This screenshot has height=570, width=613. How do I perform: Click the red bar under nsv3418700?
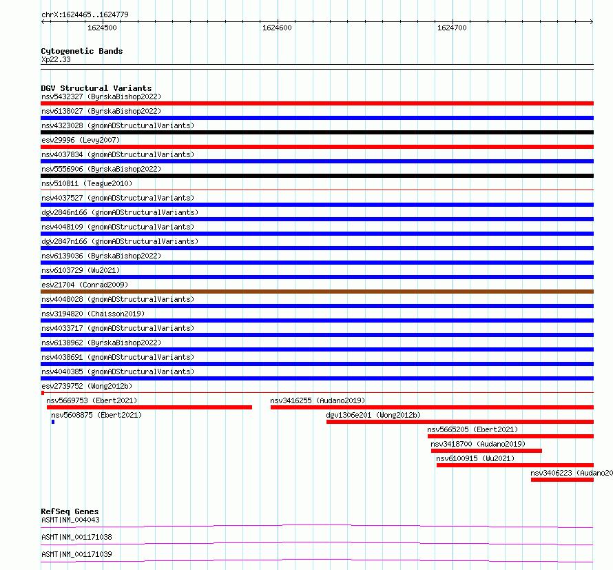click(x=487, y=451)
